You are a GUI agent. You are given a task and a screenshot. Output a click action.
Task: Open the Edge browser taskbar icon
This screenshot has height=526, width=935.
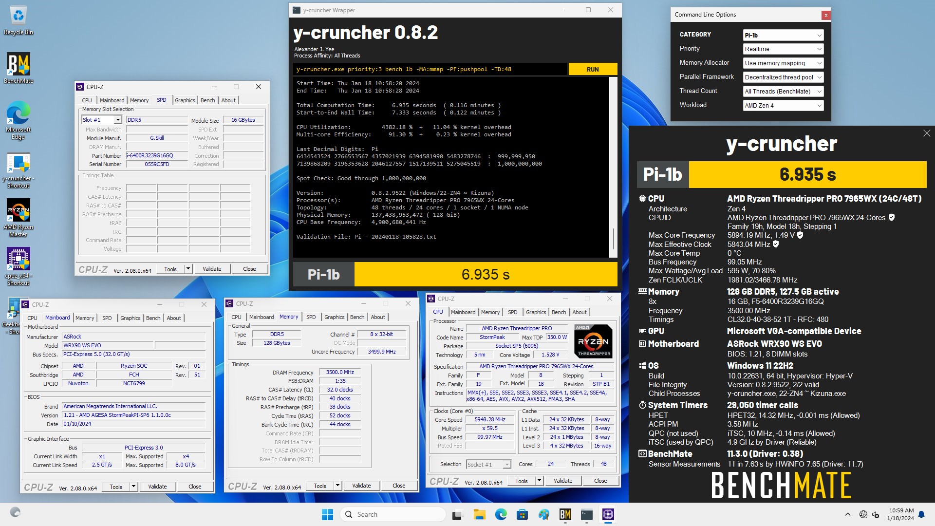(x=501, y=514)
